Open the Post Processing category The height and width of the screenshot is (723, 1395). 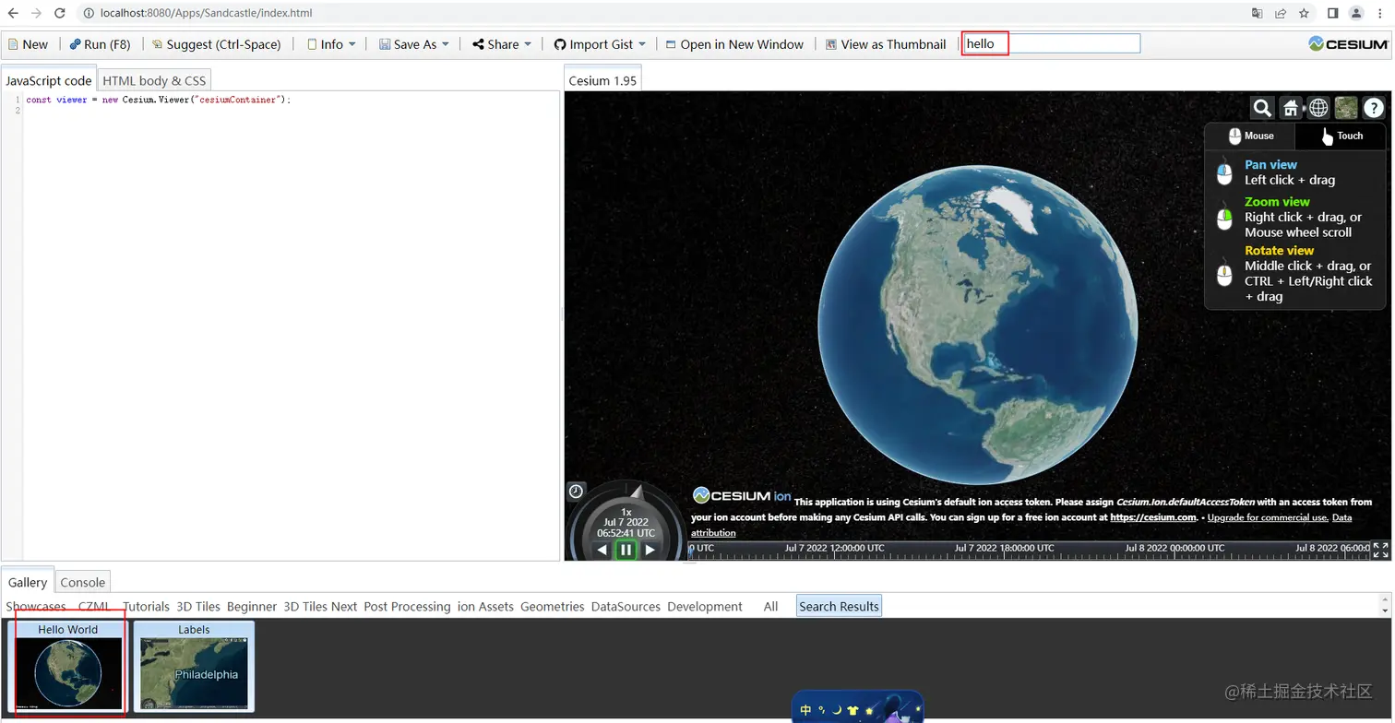[x=407, y=606]
